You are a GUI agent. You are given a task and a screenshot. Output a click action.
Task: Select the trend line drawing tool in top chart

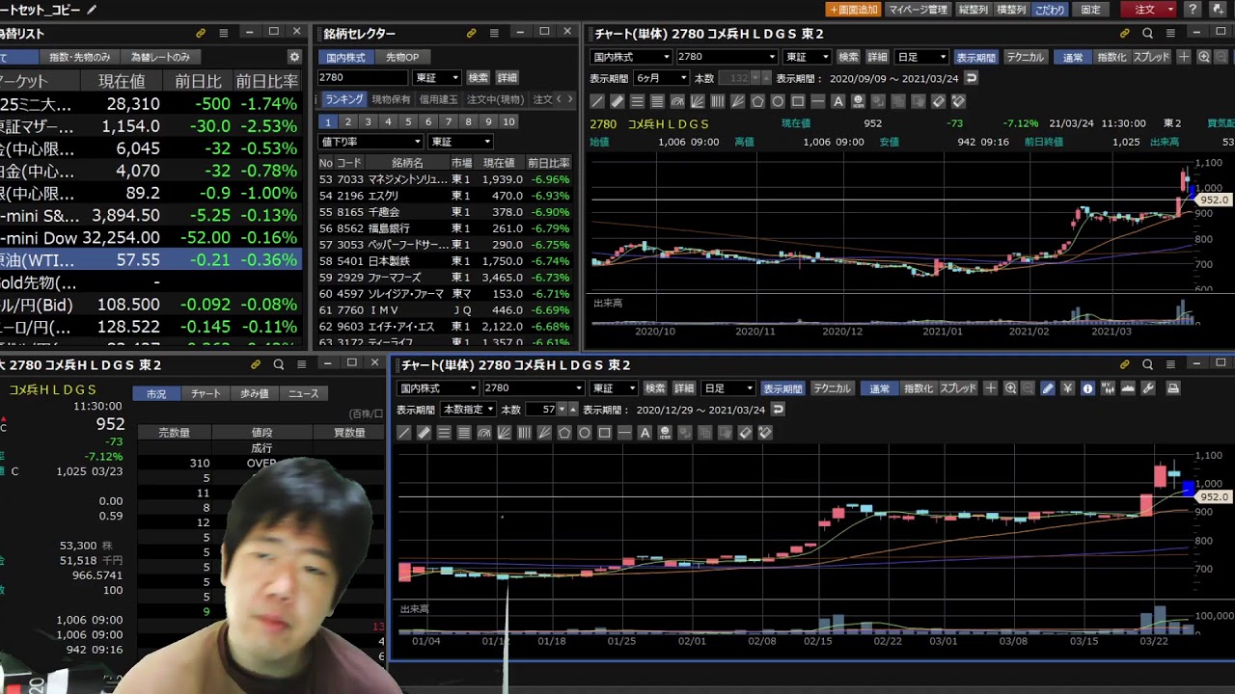(x=597, y=101)
